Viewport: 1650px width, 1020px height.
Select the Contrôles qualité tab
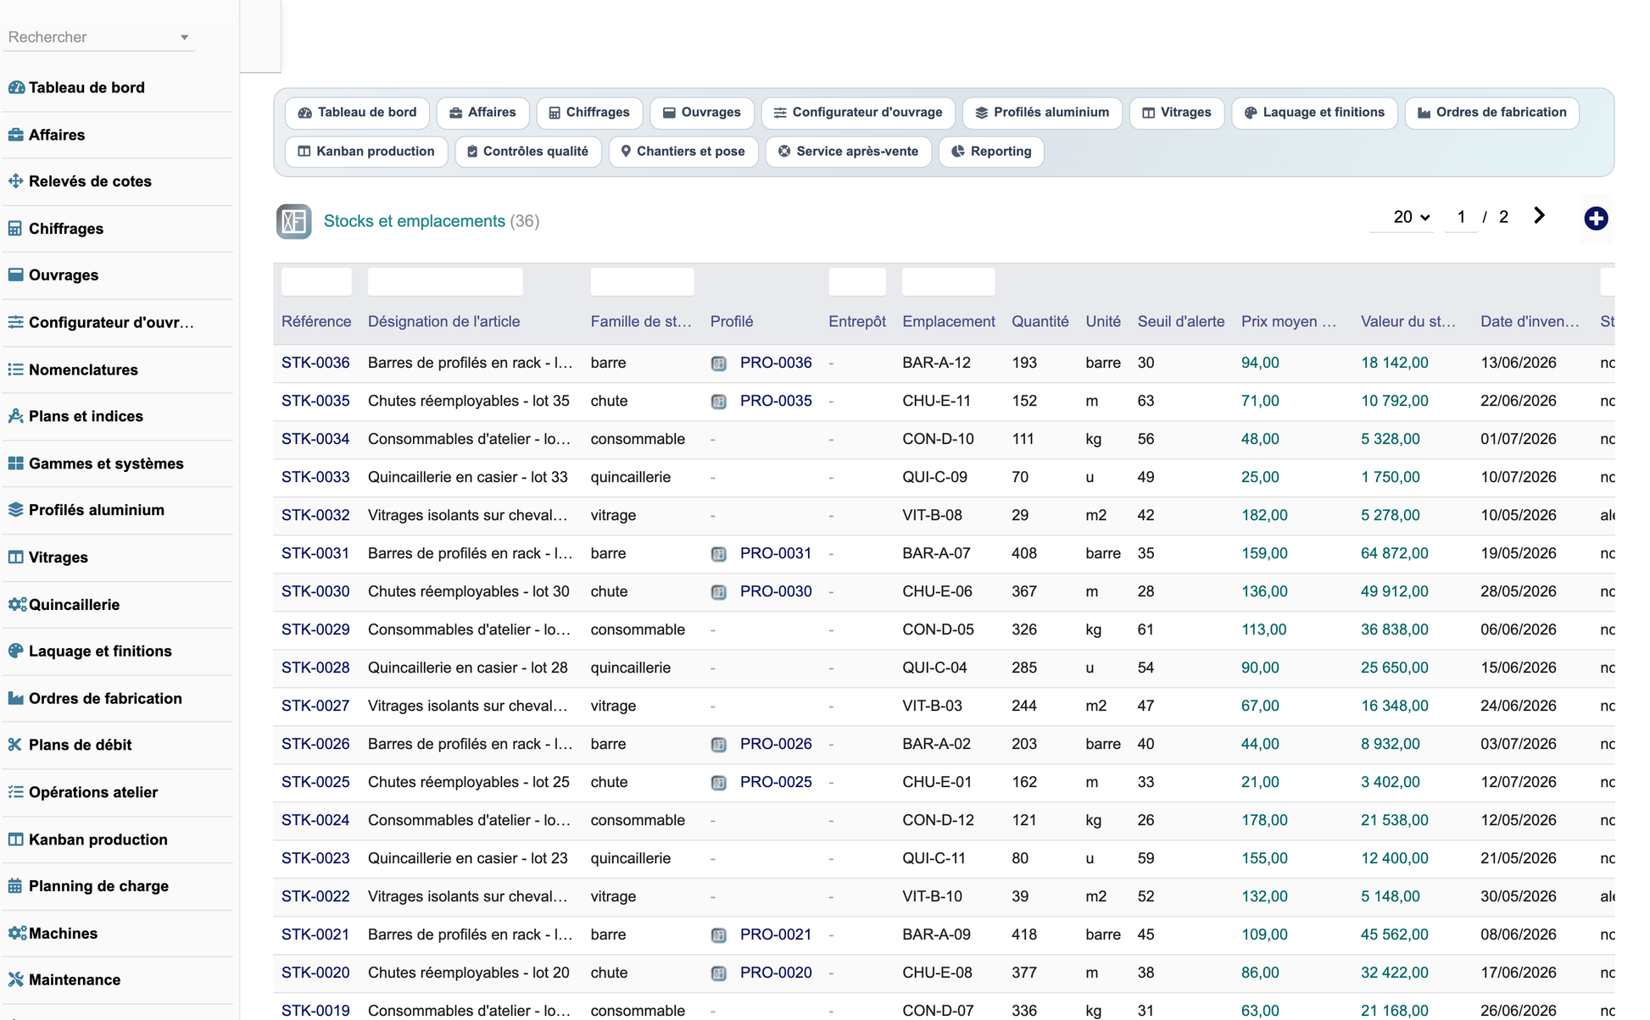pos(528,152)
